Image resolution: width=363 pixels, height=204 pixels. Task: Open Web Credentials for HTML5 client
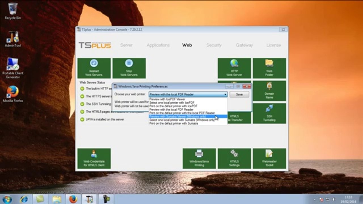coord(94,159)
